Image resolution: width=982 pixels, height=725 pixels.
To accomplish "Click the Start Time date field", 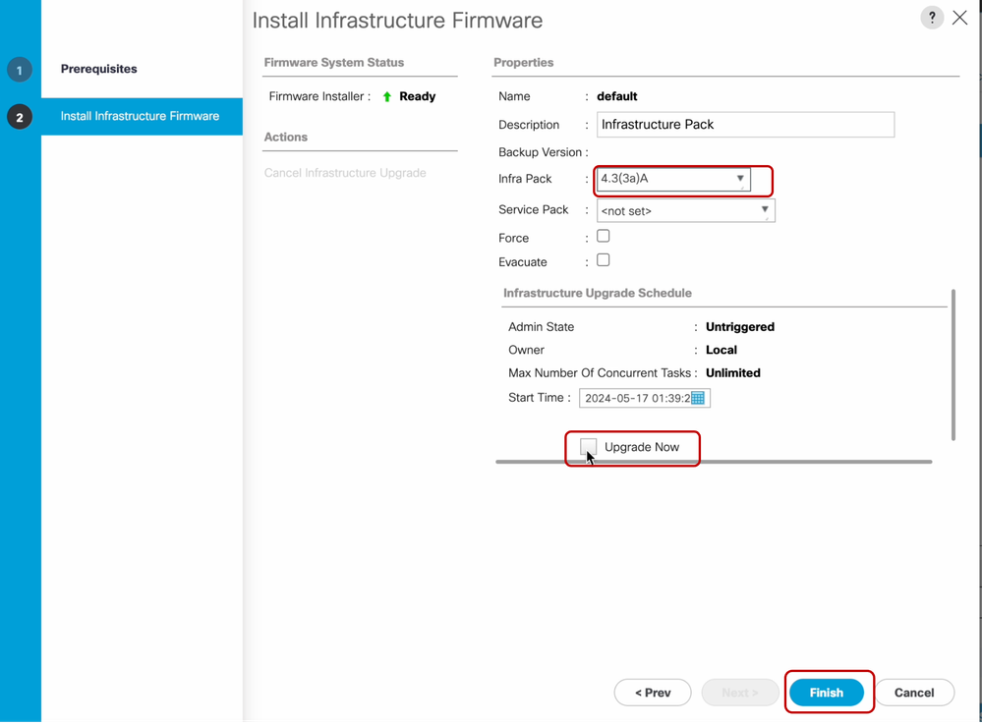I will click(645, 398).
